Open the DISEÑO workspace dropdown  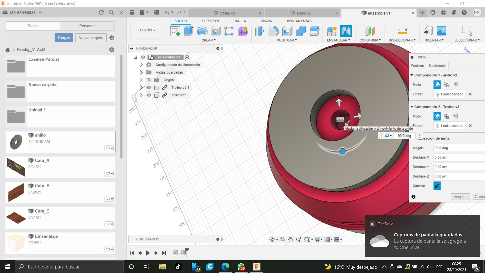[148, 30]
